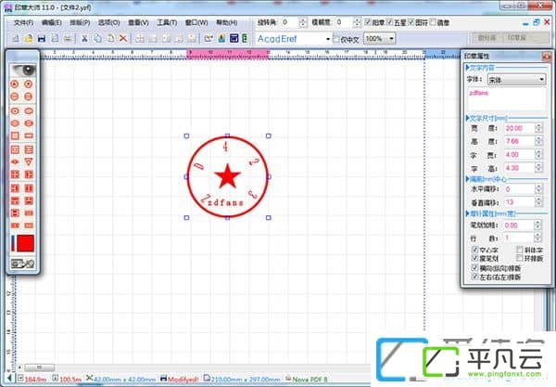Toggle the 横向(纵向)排版 checkbox
The width and height of the screenshot is (556, 387).
tap(474, 267)
